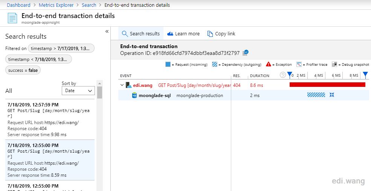The width and height of the screenshot is (371, 191).
Task: Click the timestamp greater than 7/17/2019 filter
Action: coord(61,49)
